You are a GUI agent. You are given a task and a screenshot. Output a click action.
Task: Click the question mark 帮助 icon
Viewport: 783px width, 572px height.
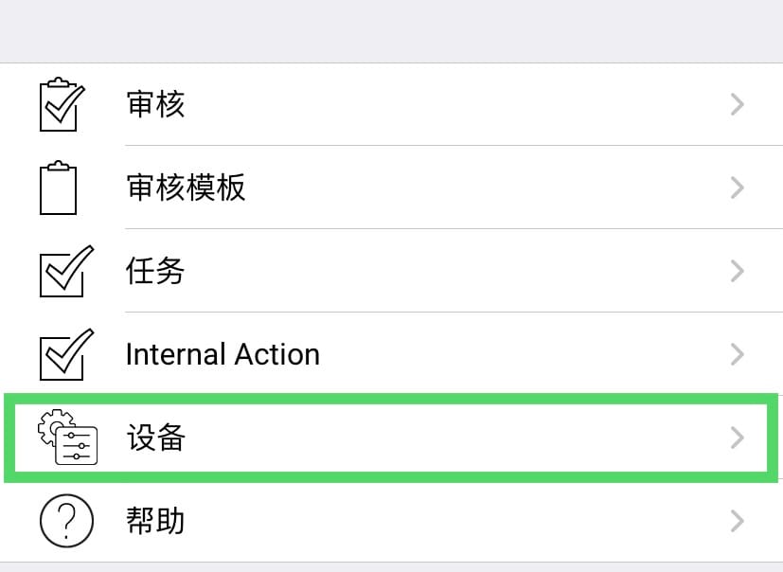point(66,521)
